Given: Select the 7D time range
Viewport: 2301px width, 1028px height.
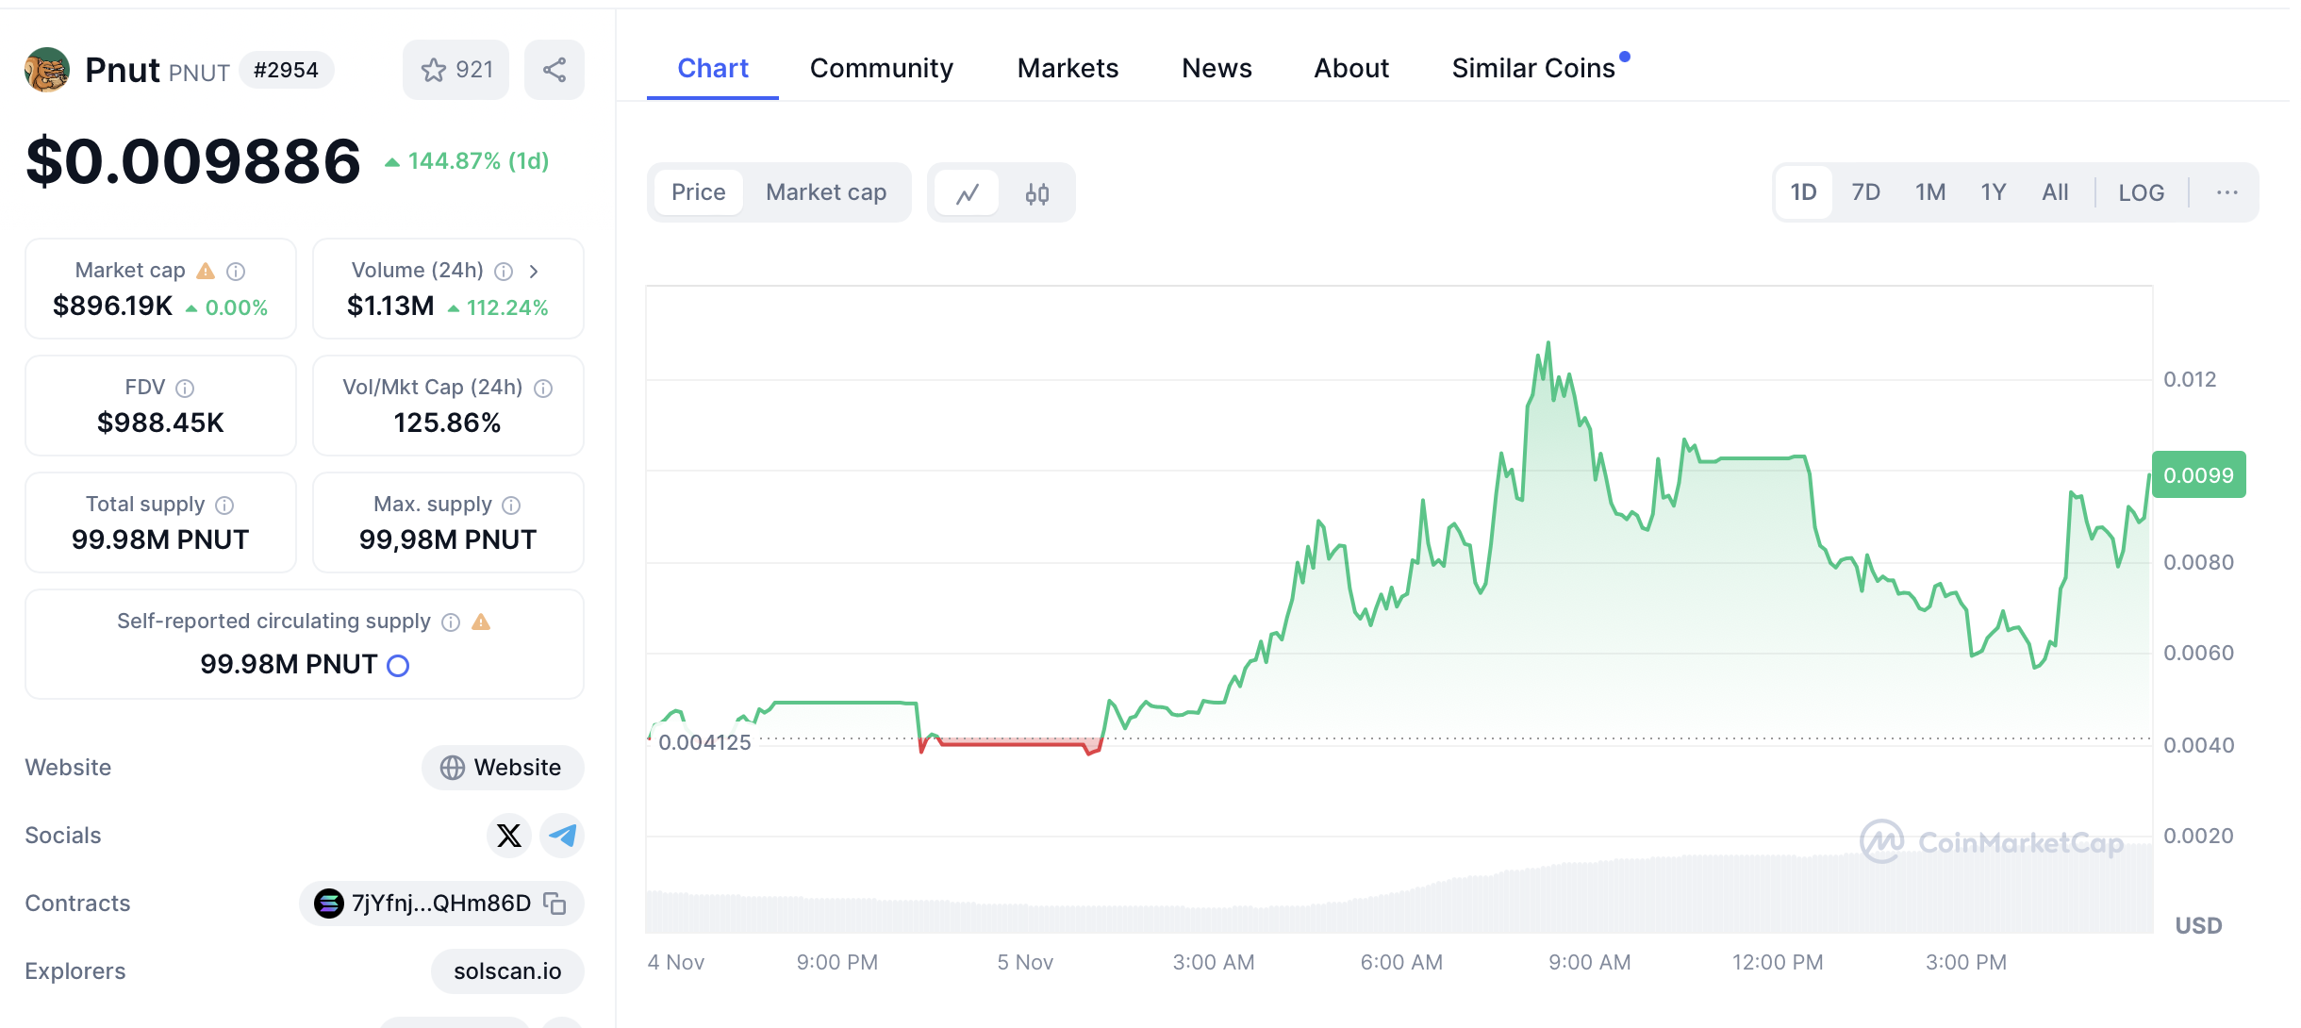Looking at the screenshot, I should coord(1865,192).
